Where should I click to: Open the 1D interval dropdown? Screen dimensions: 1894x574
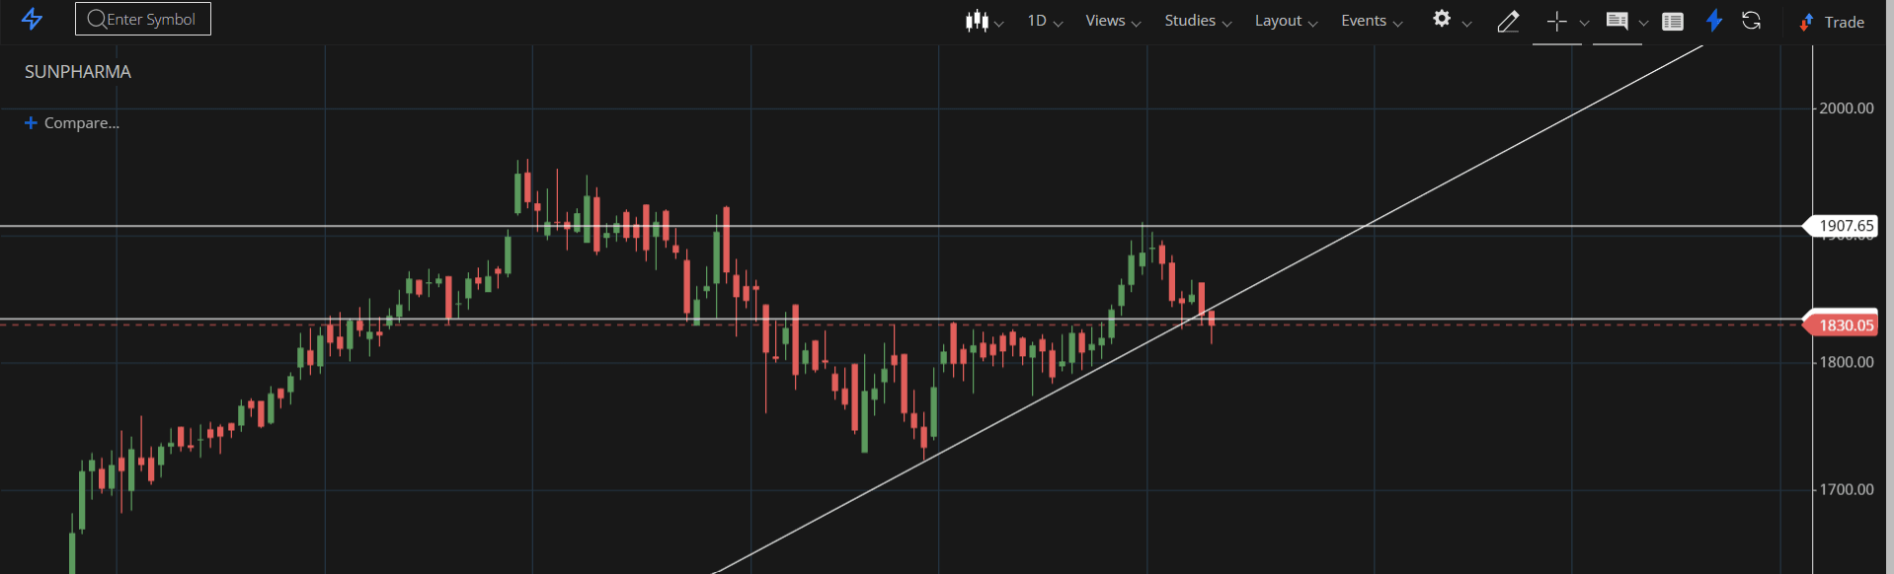pos(1045,21)
